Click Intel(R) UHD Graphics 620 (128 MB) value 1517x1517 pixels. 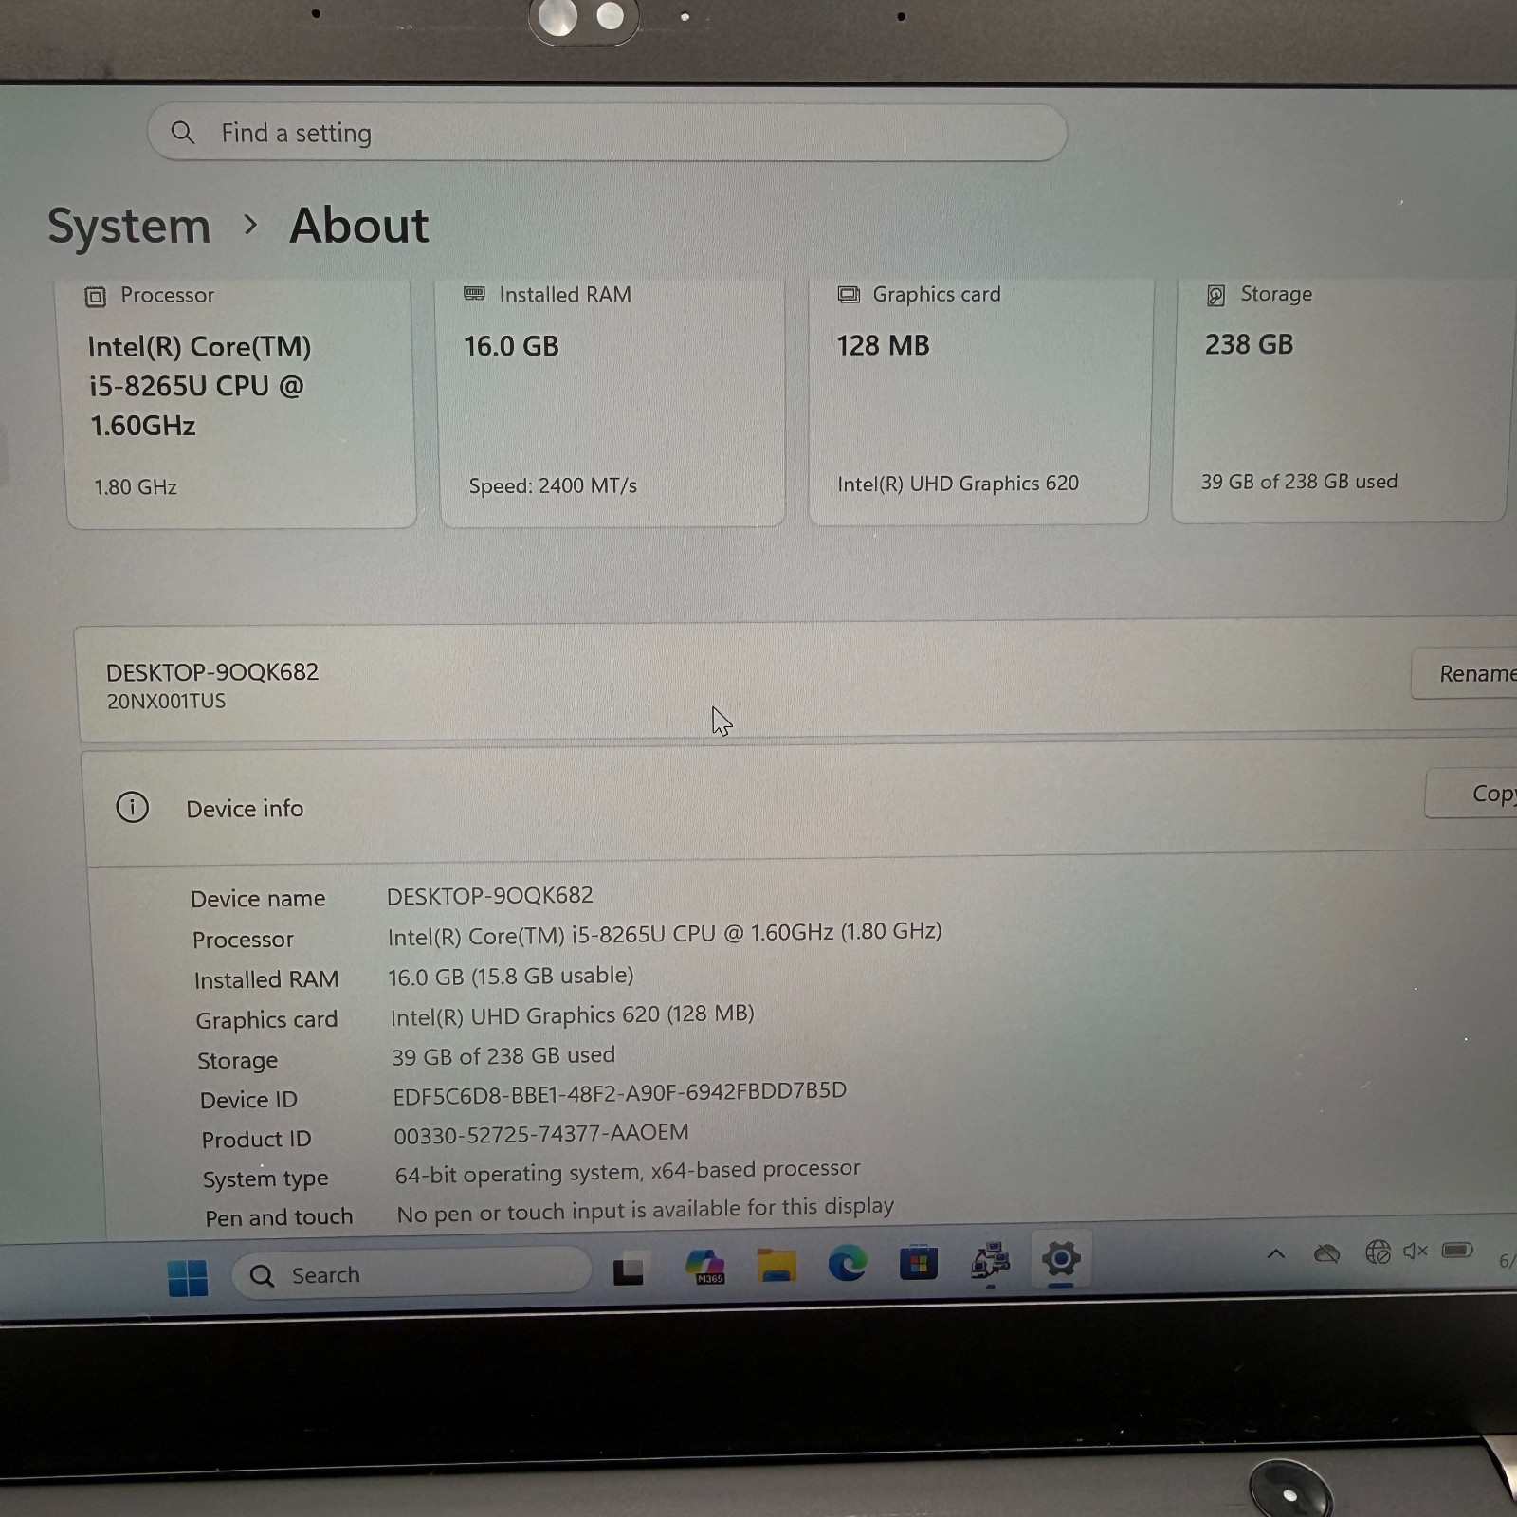573,1015
